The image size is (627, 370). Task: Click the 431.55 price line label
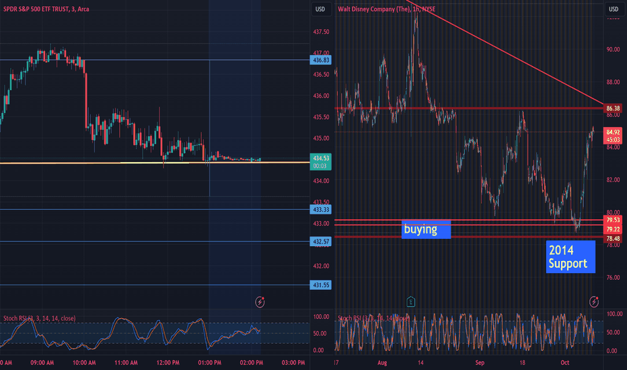(321, 285)
